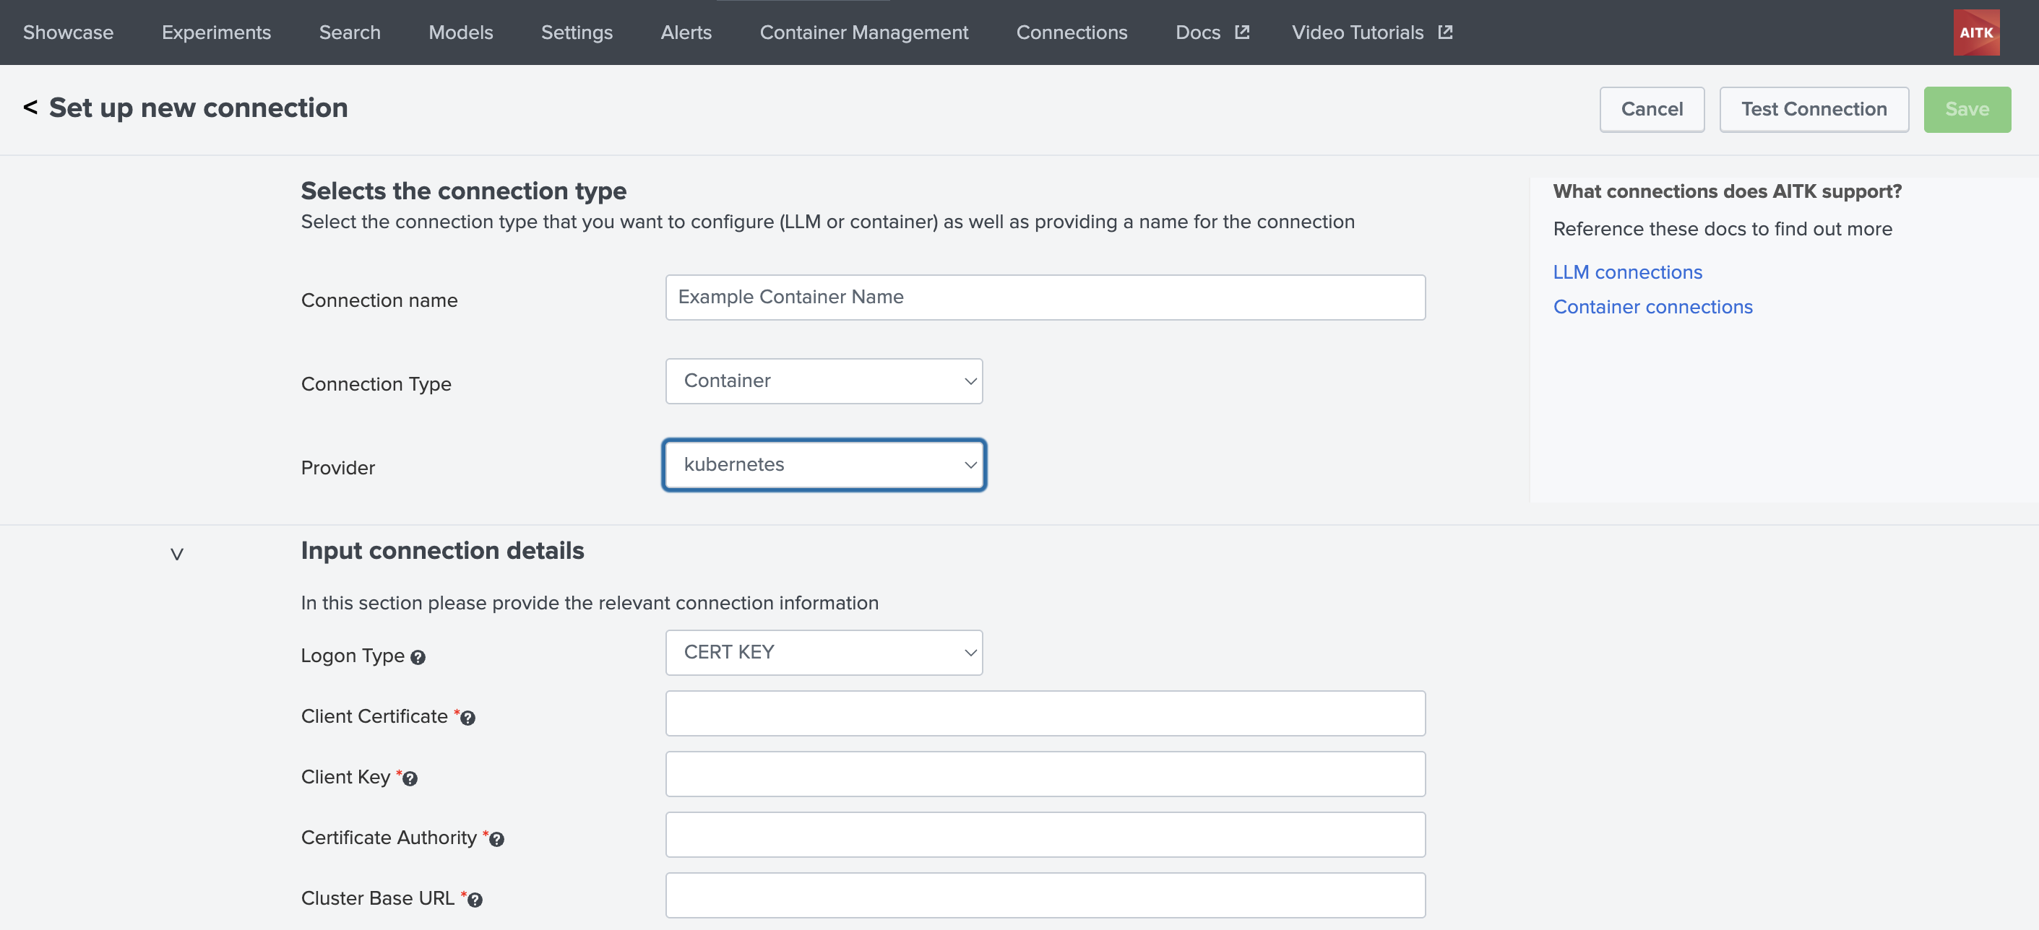Click the Cancel button
This screenshot has height=930, width=2039.
pos(1652,109)
